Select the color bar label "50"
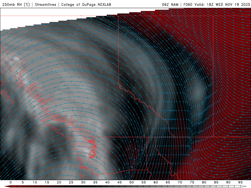Screen dimensions: 251x188 coord(131,182)
